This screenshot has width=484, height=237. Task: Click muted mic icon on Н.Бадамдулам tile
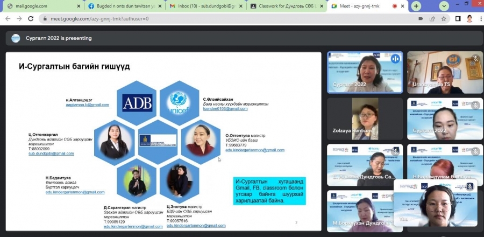(475, 151)
